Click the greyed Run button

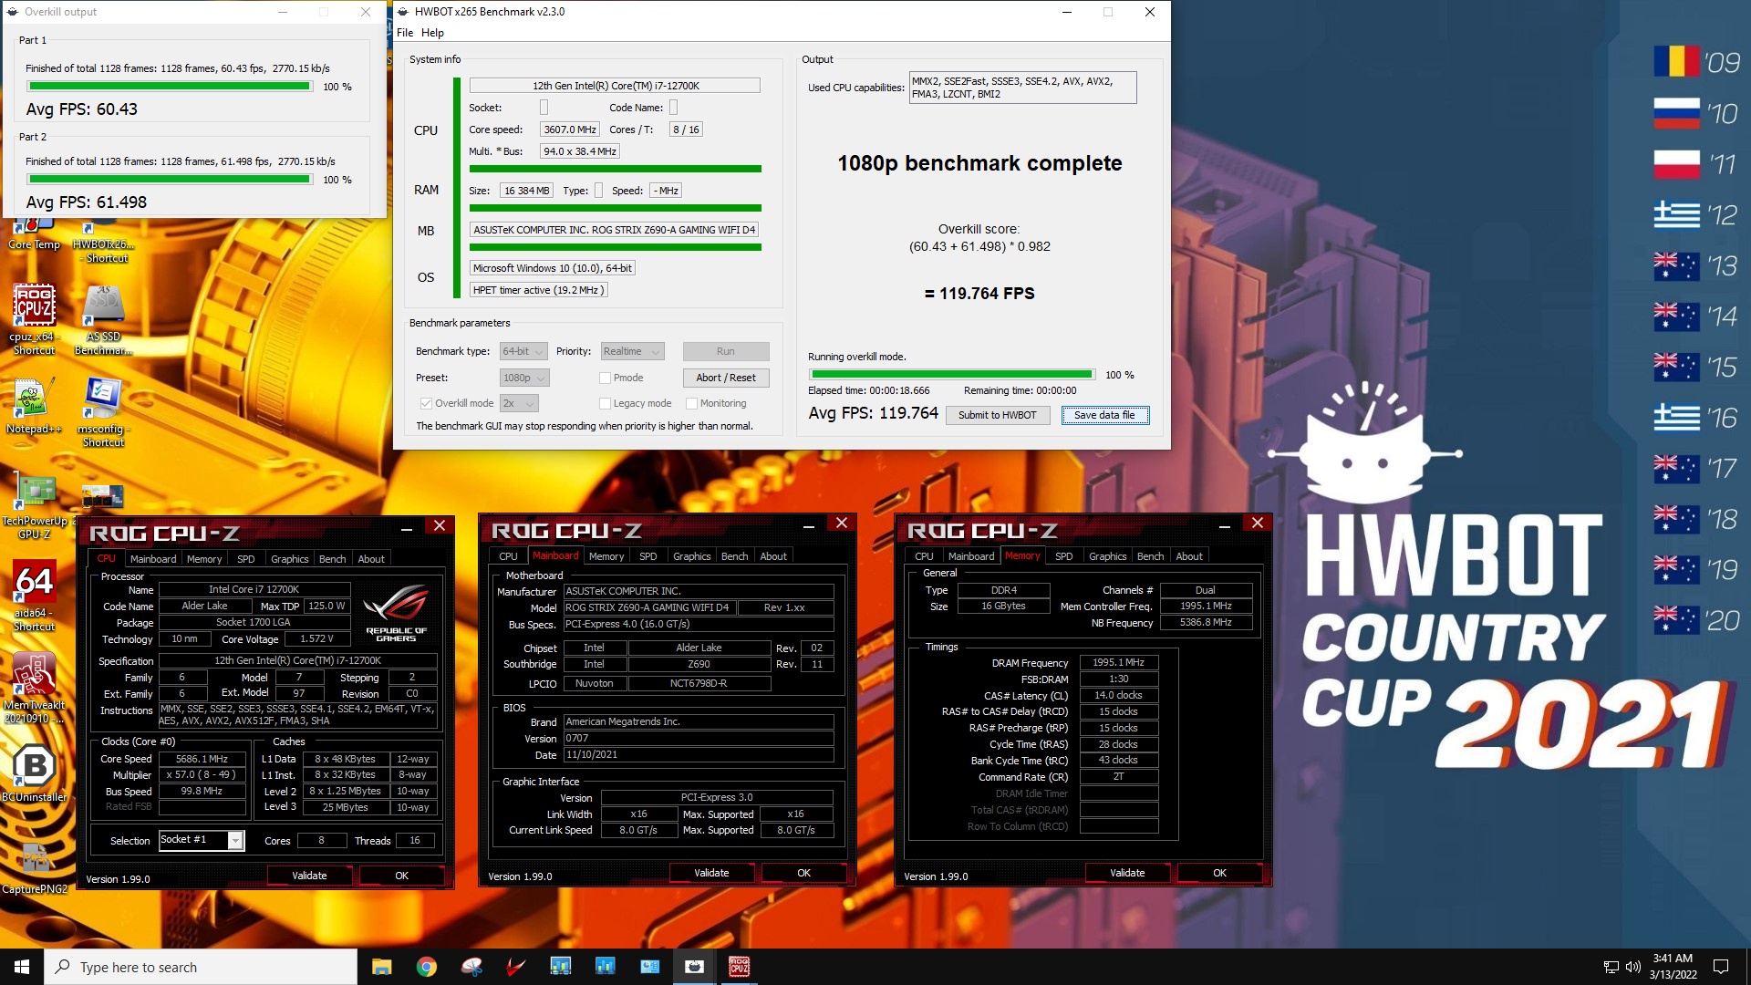pos(725,351)
